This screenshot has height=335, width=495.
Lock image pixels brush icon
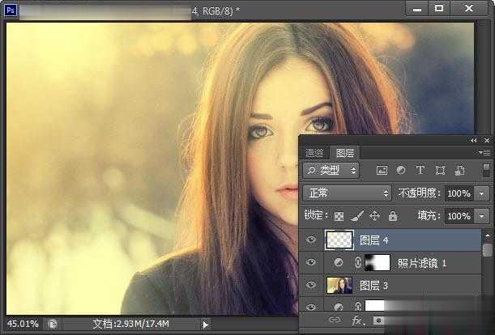[x=357, y=216]
